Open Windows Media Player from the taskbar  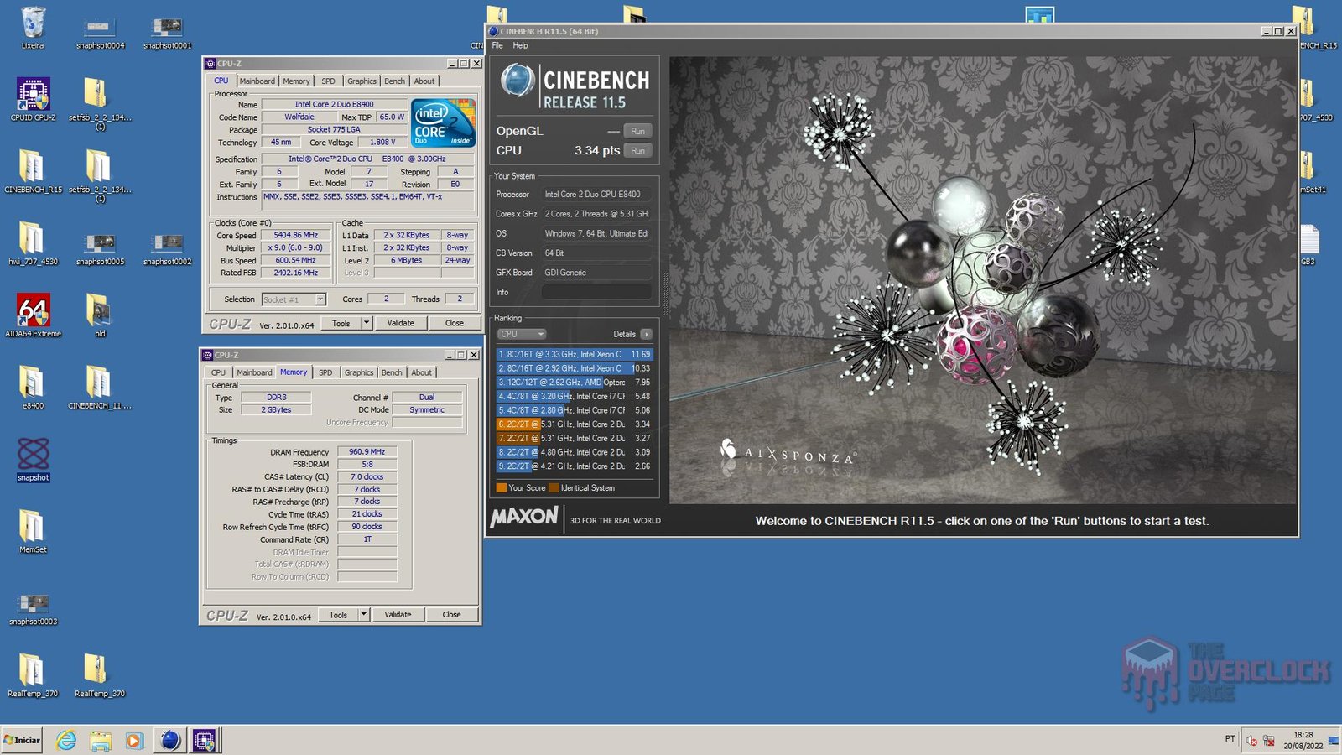(135, 741)
